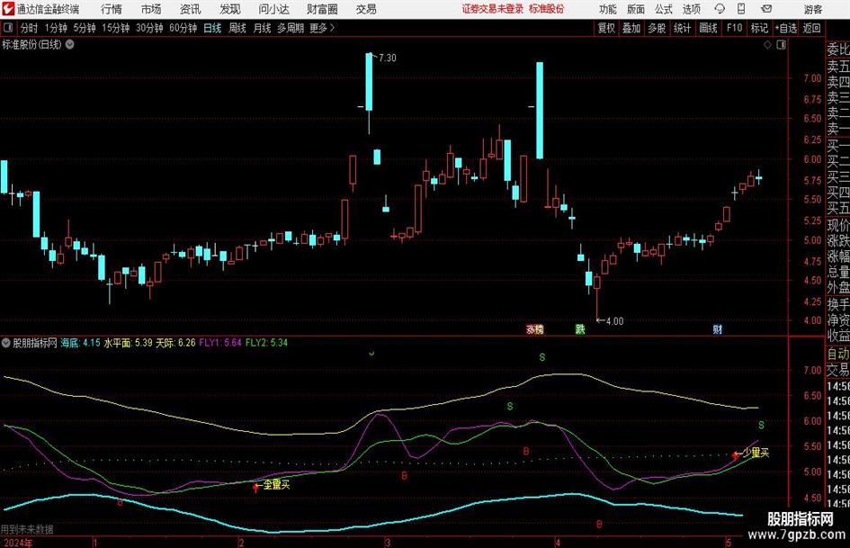Select the 日线 daily tab

coord(212,28)
